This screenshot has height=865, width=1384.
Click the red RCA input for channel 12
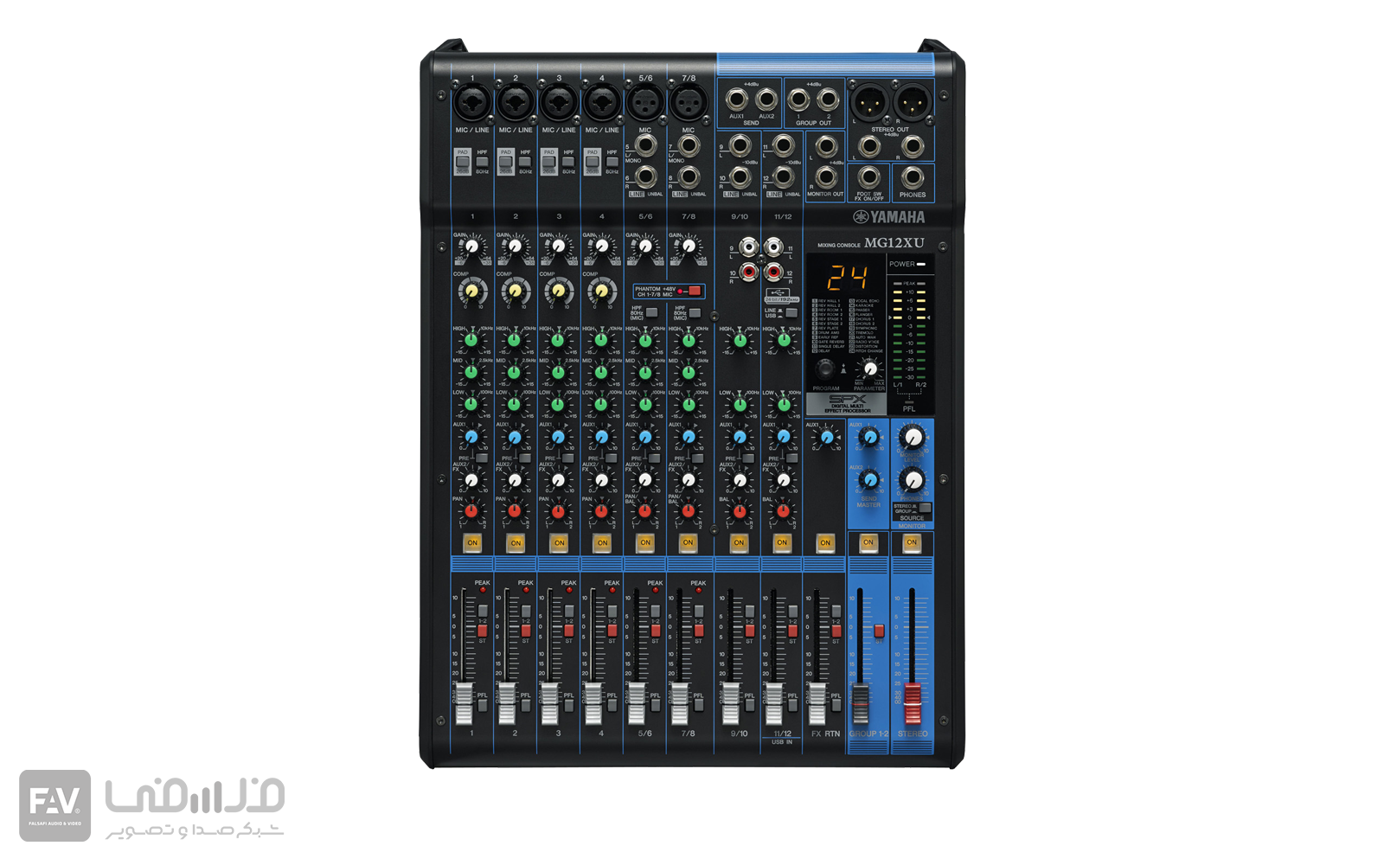coord(774,272)
